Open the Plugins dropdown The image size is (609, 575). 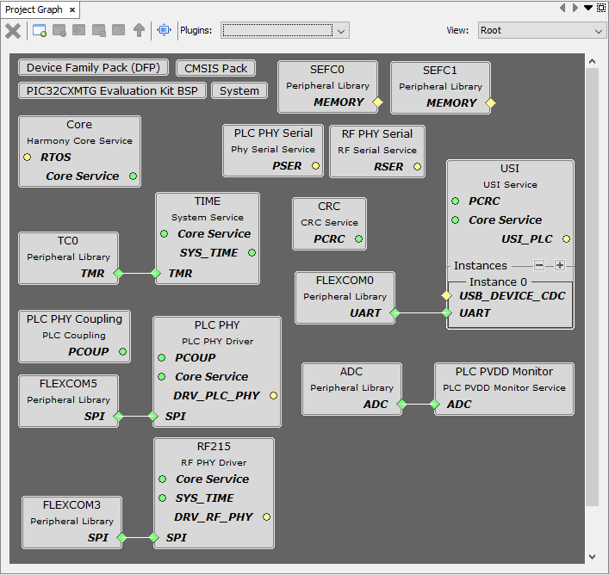[284, 31]
